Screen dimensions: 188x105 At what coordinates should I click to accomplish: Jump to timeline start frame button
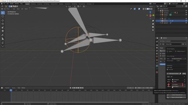coord(73,88)
